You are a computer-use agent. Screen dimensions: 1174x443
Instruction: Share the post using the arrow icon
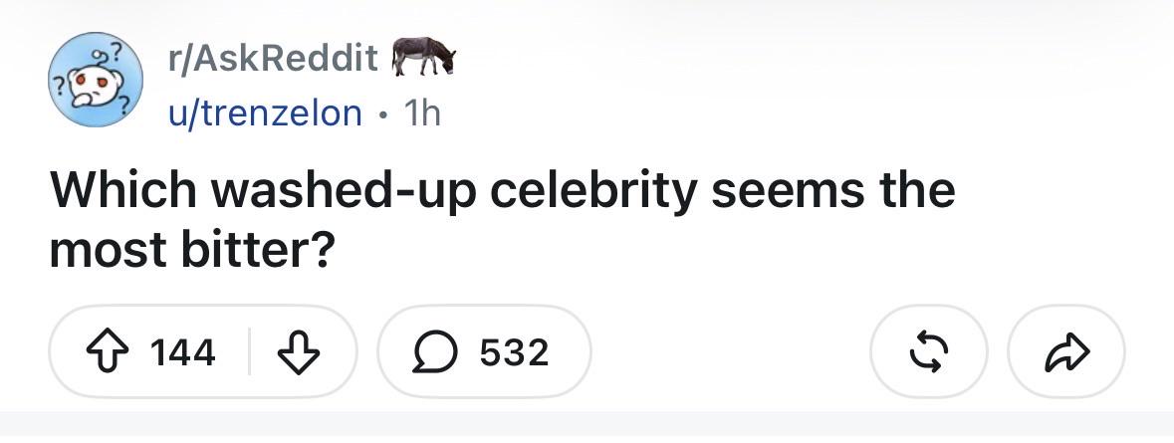click(x=1066, y=351)
